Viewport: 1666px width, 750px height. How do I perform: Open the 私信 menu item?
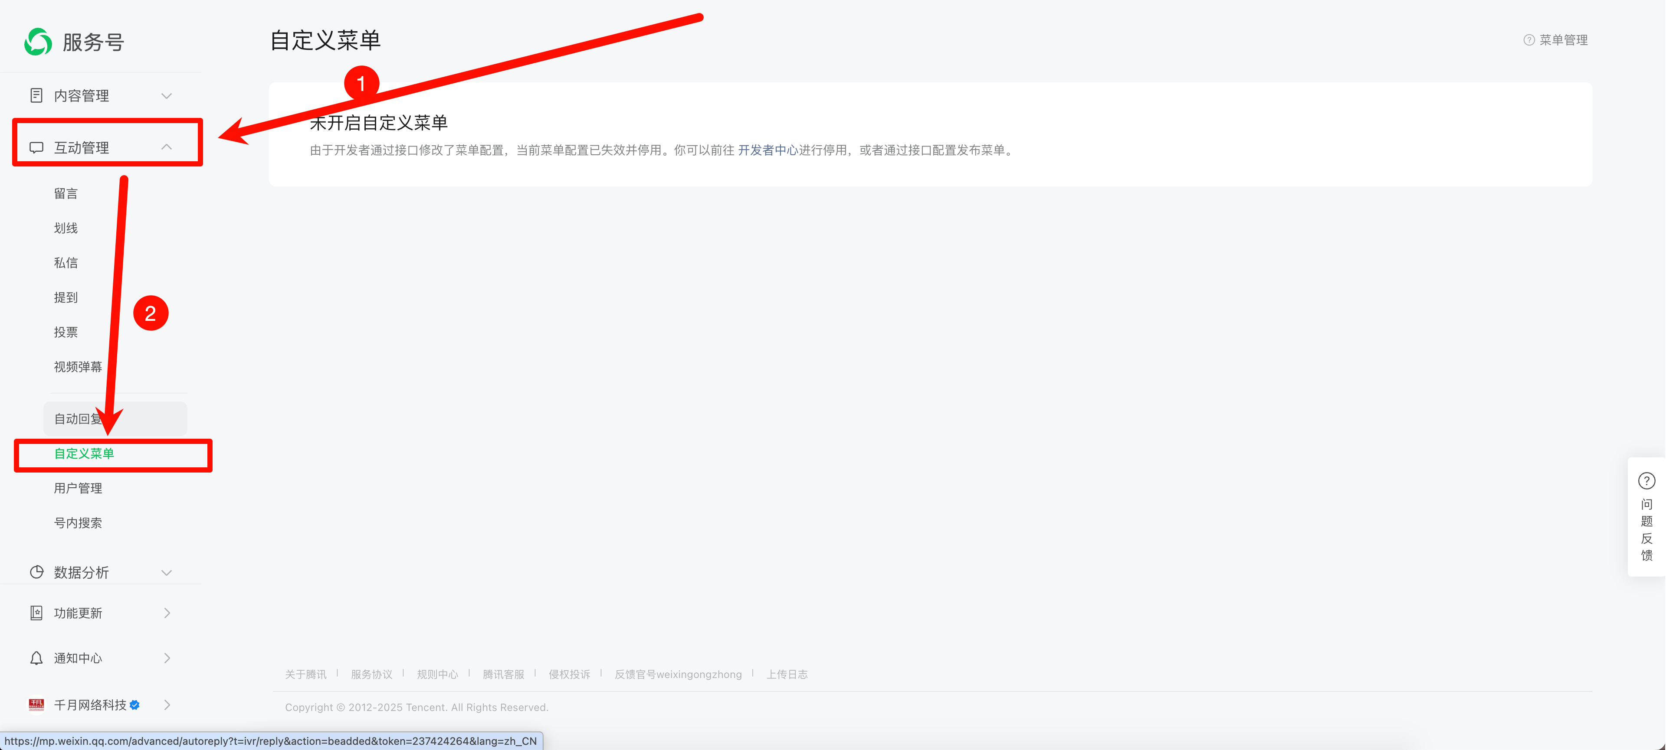pos(66,263)
